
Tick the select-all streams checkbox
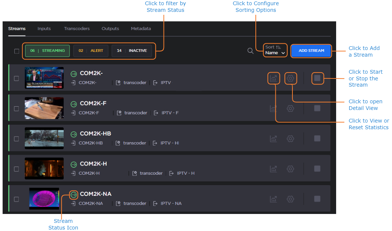[x=17, y=51]
